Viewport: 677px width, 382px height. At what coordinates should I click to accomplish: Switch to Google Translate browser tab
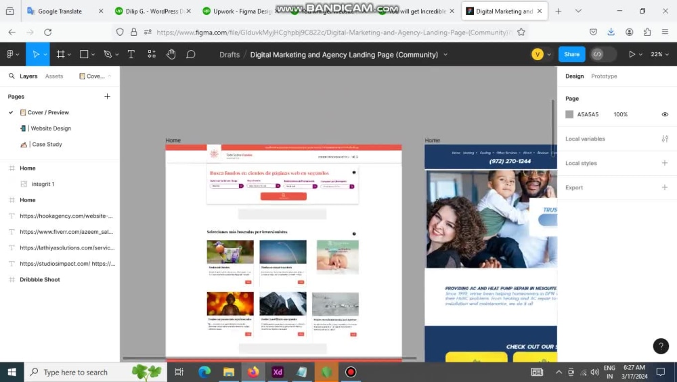coord(65,11)
